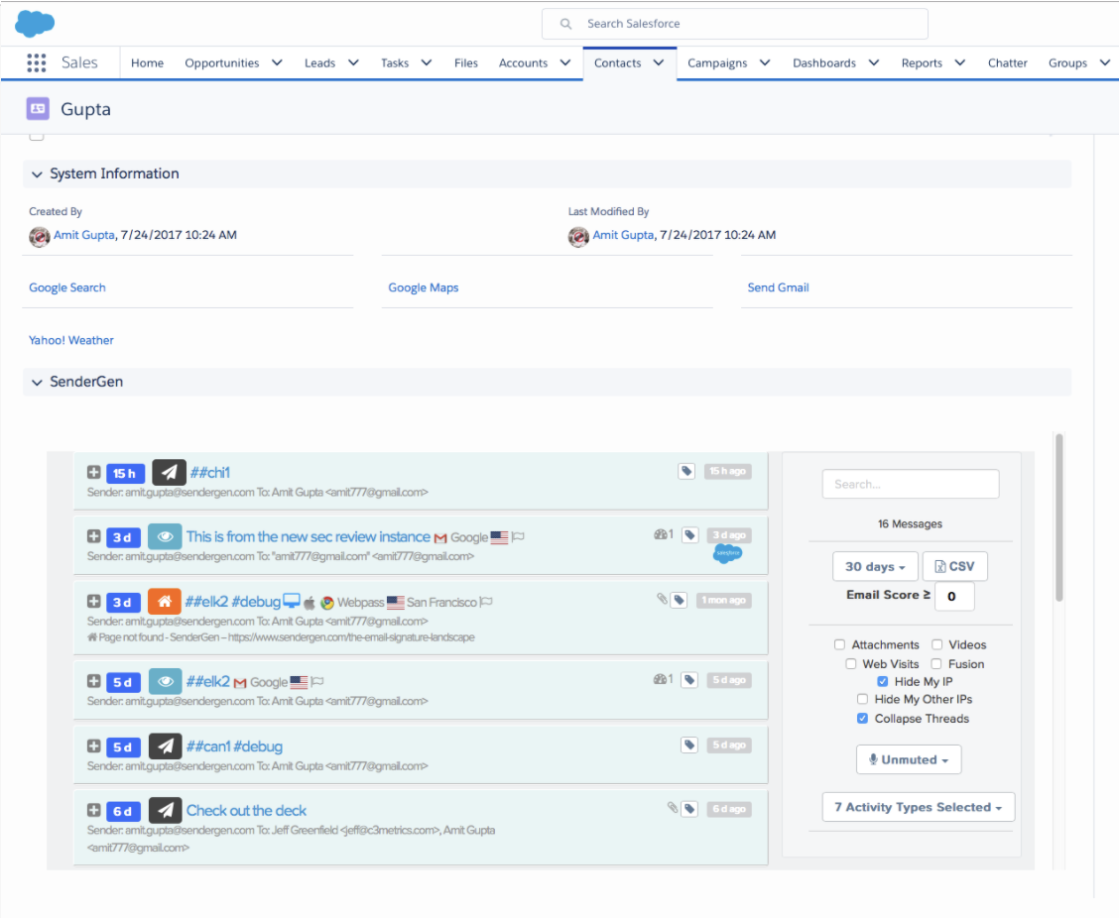This screenshot has width=1119, height=918.
Task: Click the Send Gmail link
Action: 778,287
